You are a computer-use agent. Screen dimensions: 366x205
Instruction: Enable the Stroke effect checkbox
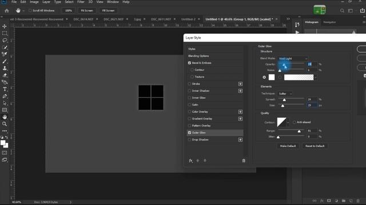pyautogui.click(x=189, y=84)
